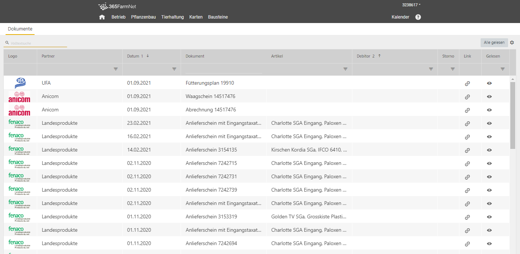Focus the Volltextsuche search field
Viewport: 520px width, 254px height.
pos(37,43)
